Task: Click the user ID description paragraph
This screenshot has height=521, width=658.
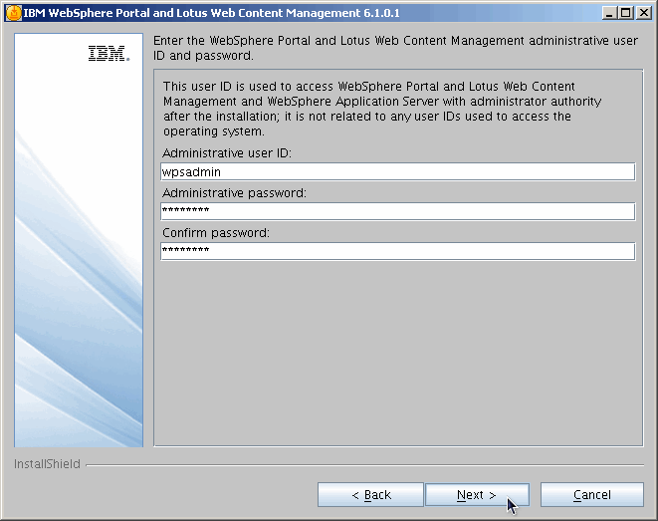Action: pyautogui.click(x=368, y=110)
